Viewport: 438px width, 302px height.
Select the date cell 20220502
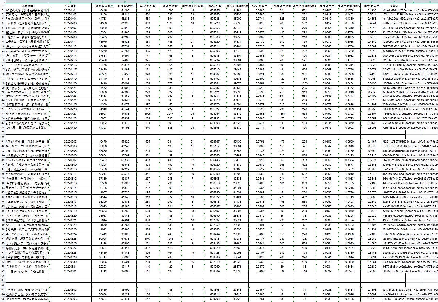[x=70, y=141]
